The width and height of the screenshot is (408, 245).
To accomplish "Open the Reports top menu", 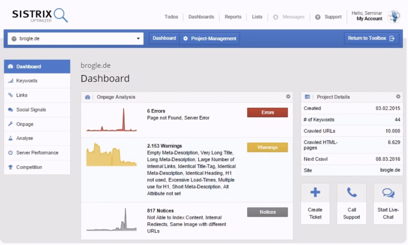I will tap(233, 17).
